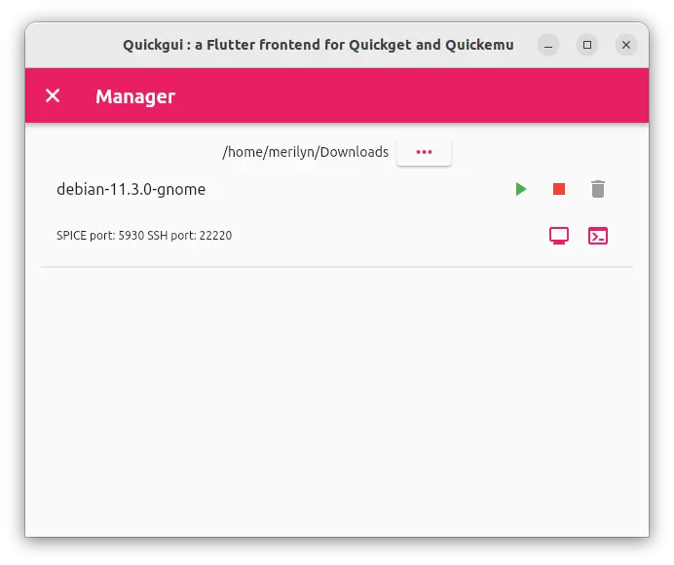Click the Manager header title

(x=135, y=96)
